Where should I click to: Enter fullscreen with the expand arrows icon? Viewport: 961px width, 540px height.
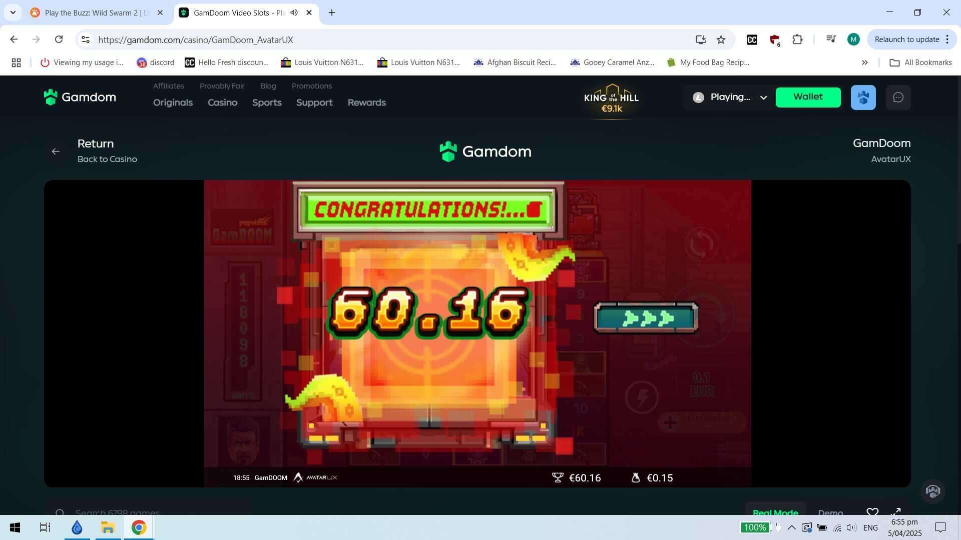(x=896, y=512)
